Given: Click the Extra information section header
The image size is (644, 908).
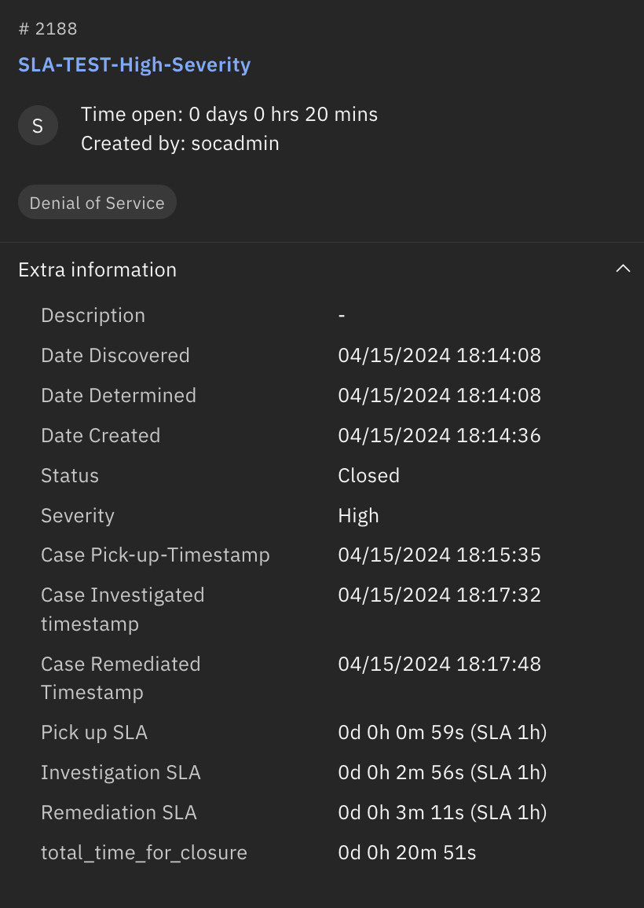Looking at the screenshot, I should 97,269.
